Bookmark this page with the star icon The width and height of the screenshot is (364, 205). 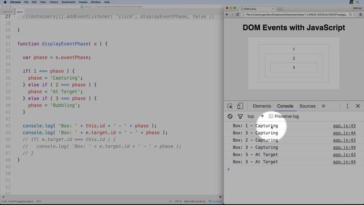coord(355,14)
